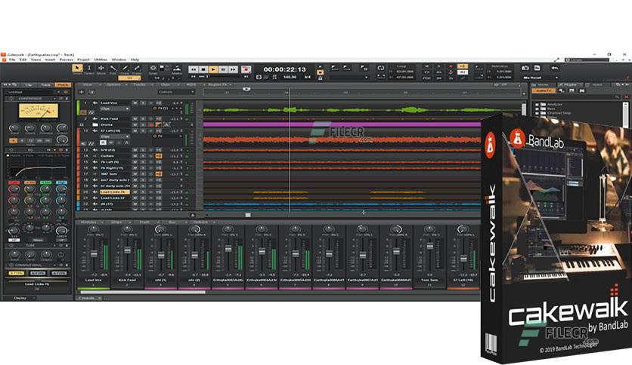Screen dimensions: 632x365
Task: Click the Stop transport button
Action: coord(203,69)
